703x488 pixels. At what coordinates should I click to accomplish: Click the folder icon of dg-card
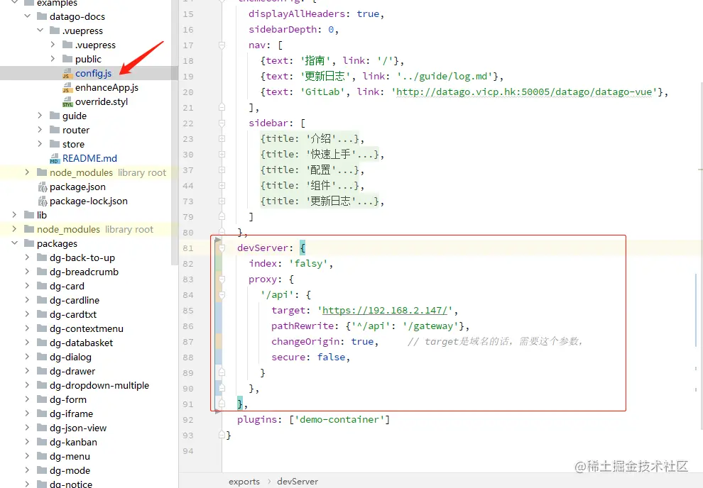point(42,286)
